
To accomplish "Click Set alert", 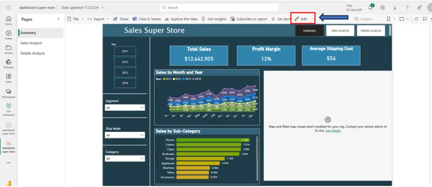I will coord(280,19).
